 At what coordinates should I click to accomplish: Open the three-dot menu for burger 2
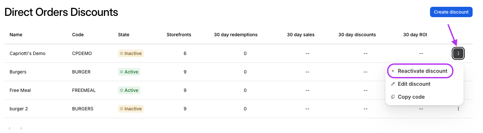458,109
